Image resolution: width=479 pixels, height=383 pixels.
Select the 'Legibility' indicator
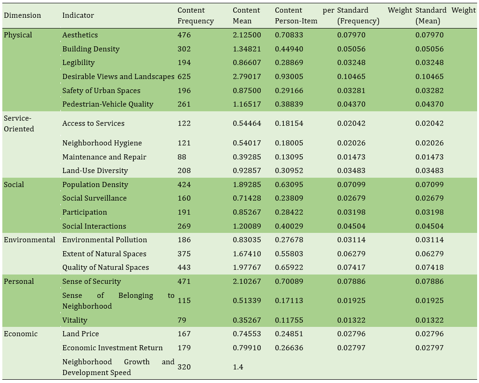pos(79,63)
